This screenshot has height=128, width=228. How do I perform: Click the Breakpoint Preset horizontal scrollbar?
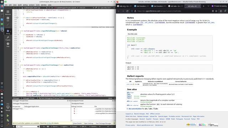93,121
